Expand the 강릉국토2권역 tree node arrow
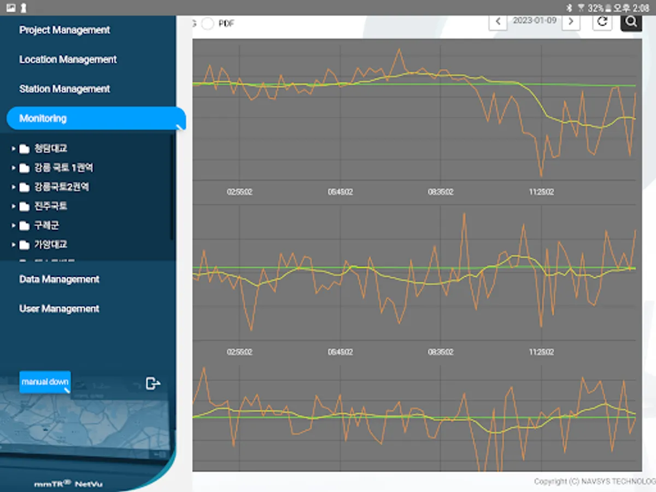656x492 pixels. [x=13, y=187]
